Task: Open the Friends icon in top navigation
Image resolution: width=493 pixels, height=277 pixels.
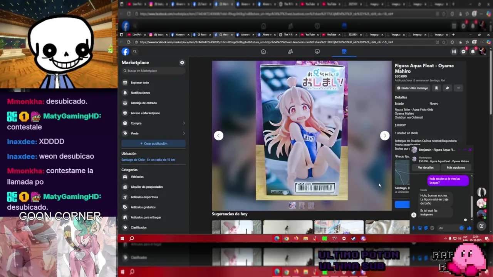Action: pos(290,52)
